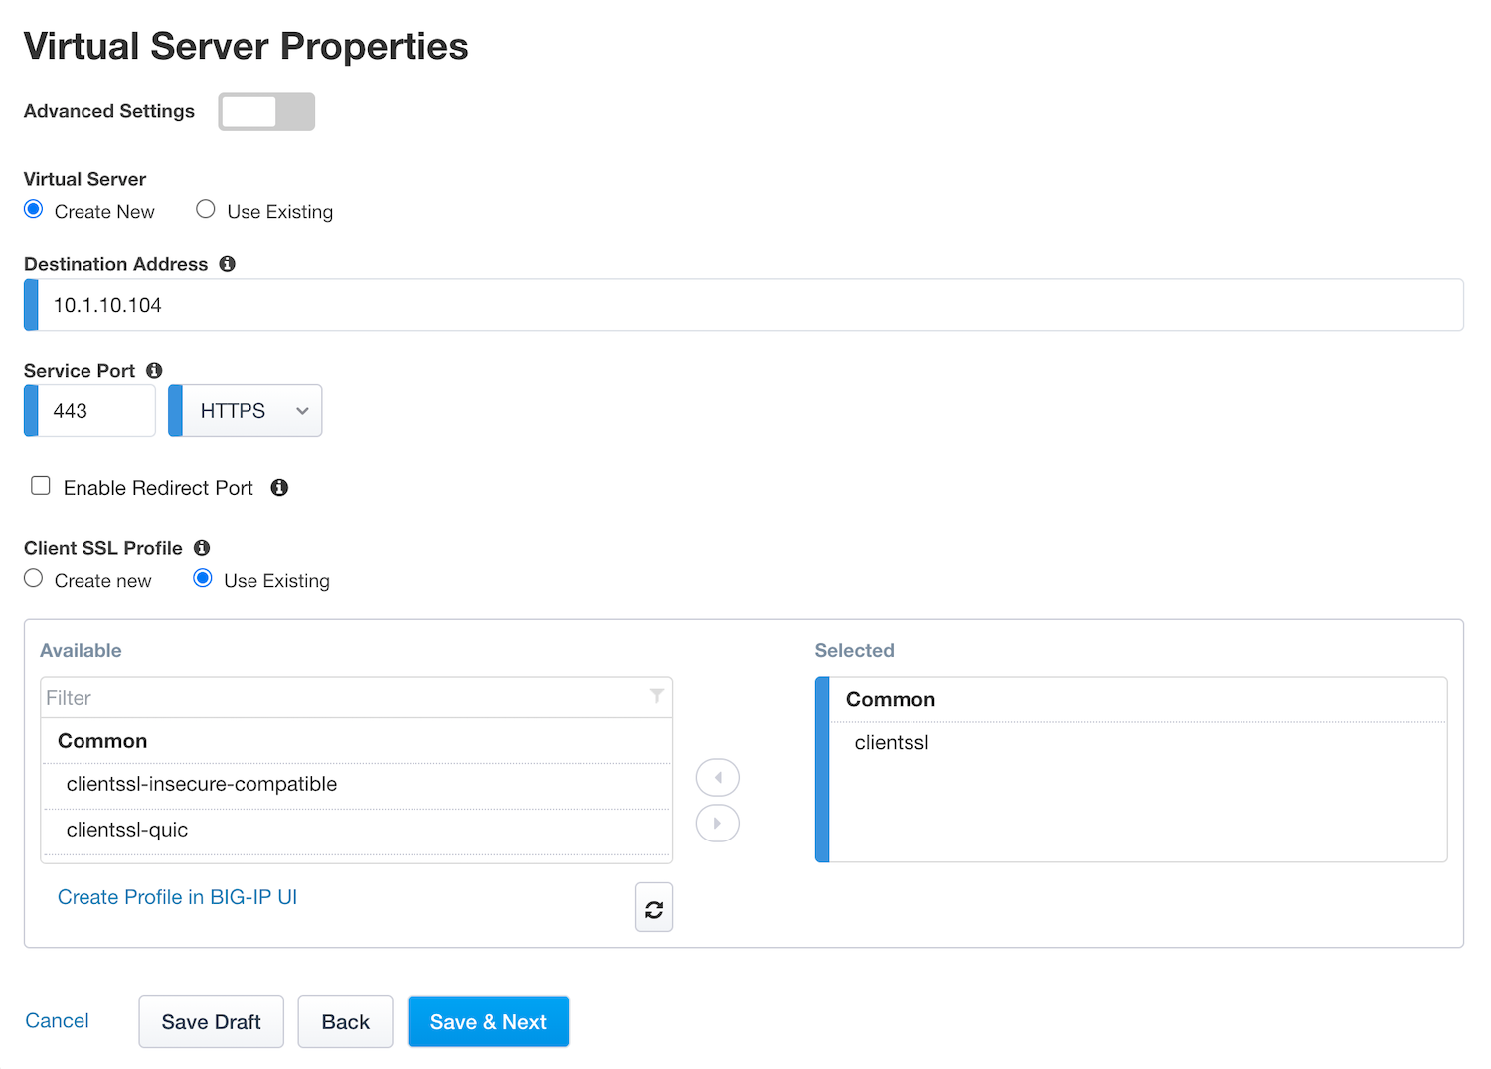Select Create new for Client SSL Profile

[34, 578]
